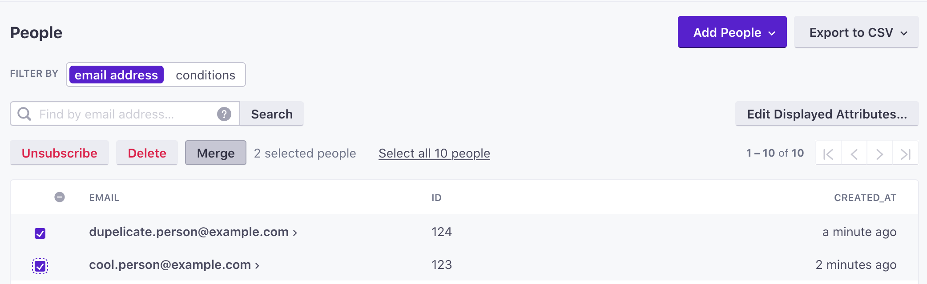Select the email address filter tab
The width and height of the screenshot is (927, 284).
click(117, 75)
